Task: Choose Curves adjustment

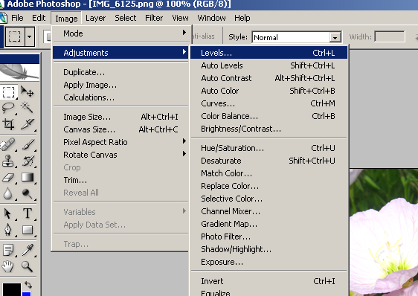Action: [x=269, y=103]
